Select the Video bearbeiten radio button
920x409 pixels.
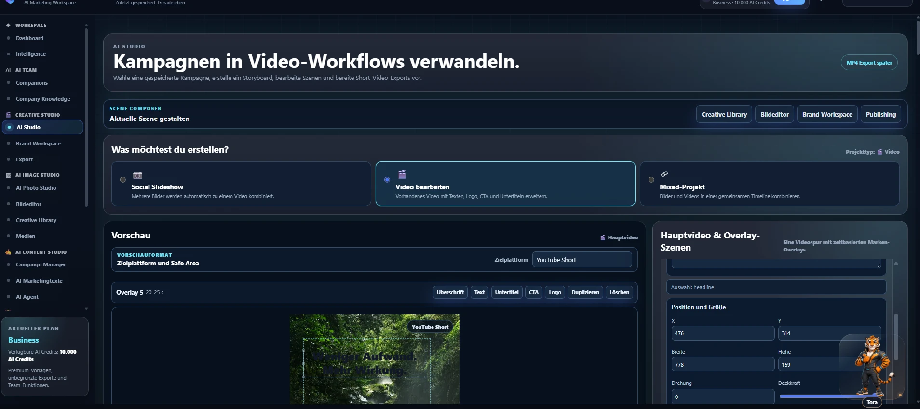coord(387,180)
